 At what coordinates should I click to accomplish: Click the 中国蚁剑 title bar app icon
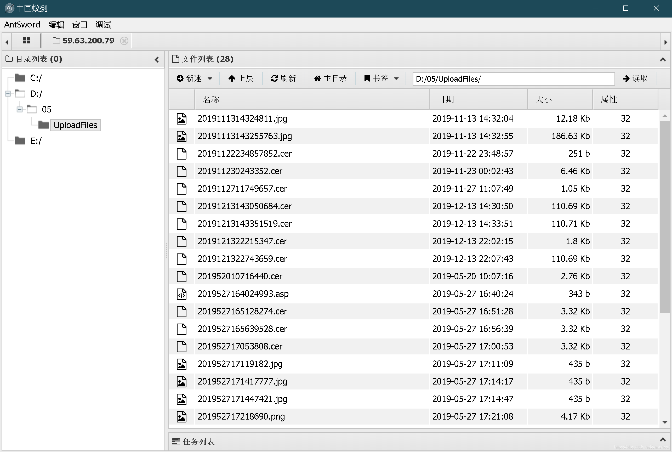pyautogui.click(x=9, y=8)
